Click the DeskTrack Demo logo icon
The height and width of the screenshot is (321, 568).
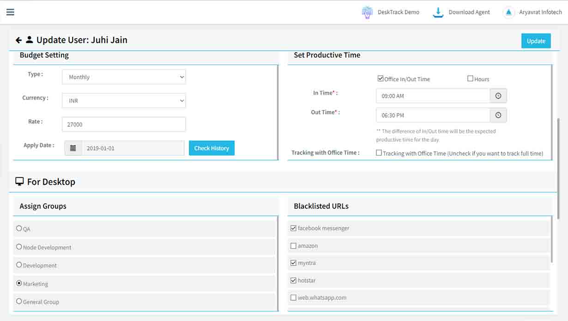(x=367, y=12)
